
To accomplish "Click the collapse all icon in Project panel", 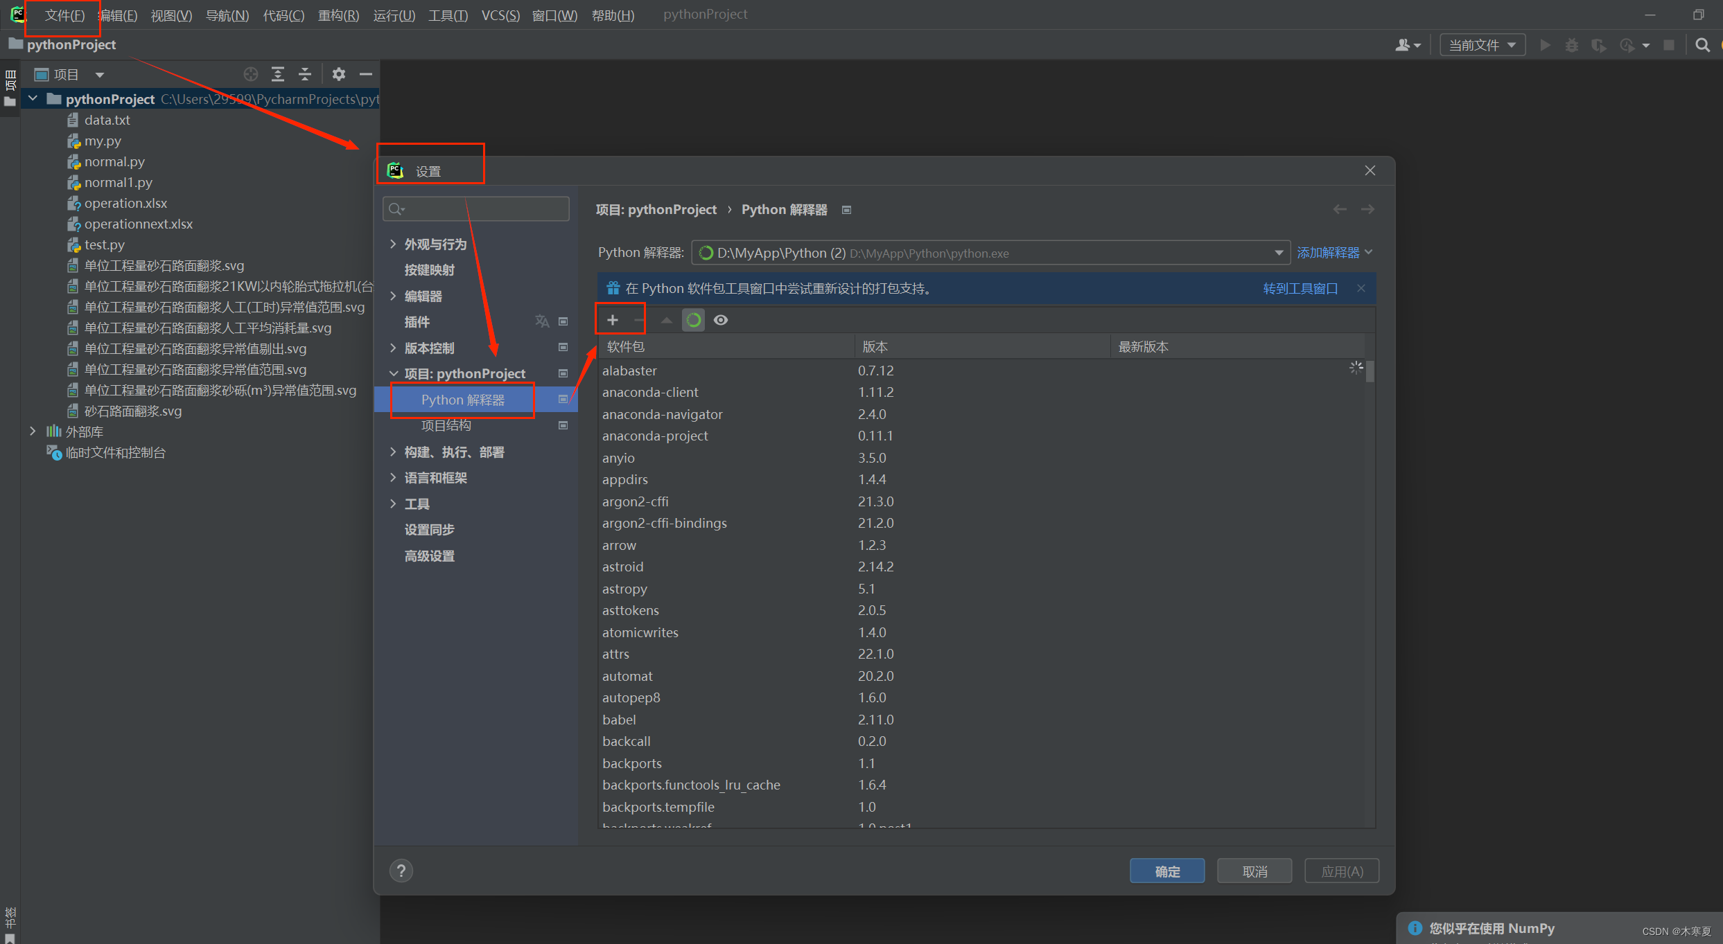I will click(305, 74).
